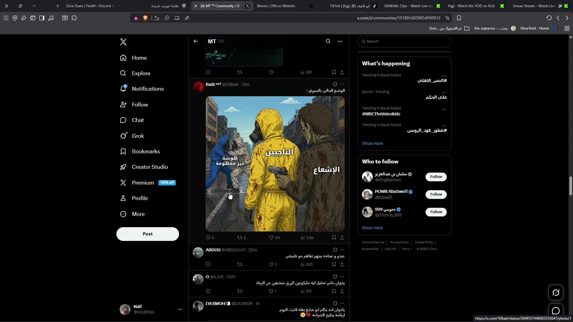Viewport: 573px width, 322px height.
Task: Like the post with 687 views
Action: point(271,72)
